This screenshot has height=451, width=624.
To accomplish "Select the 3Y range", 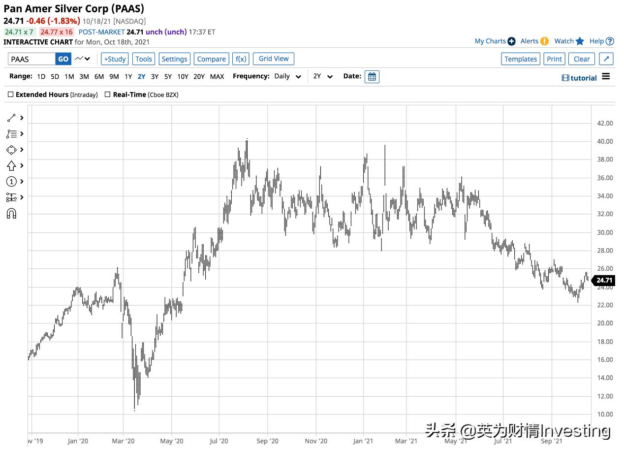I will click(155, 77).
